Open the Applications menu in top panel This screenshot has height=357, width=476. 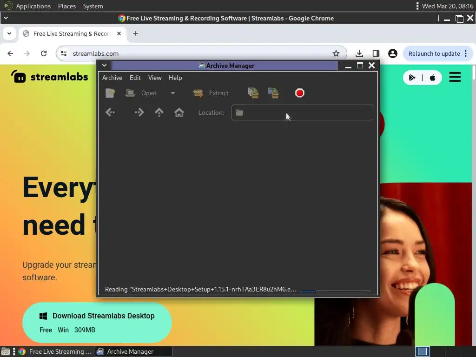(x=33, y=6)
